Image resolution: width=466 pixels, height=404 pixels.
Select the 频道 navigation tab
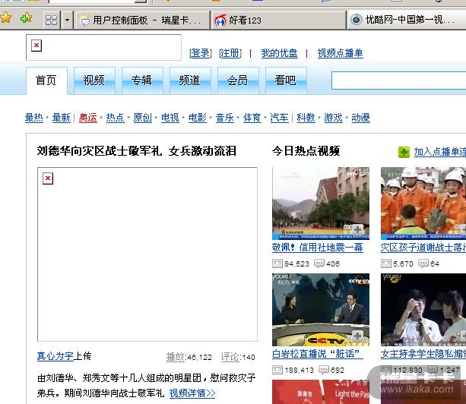(x=189, y=80)
